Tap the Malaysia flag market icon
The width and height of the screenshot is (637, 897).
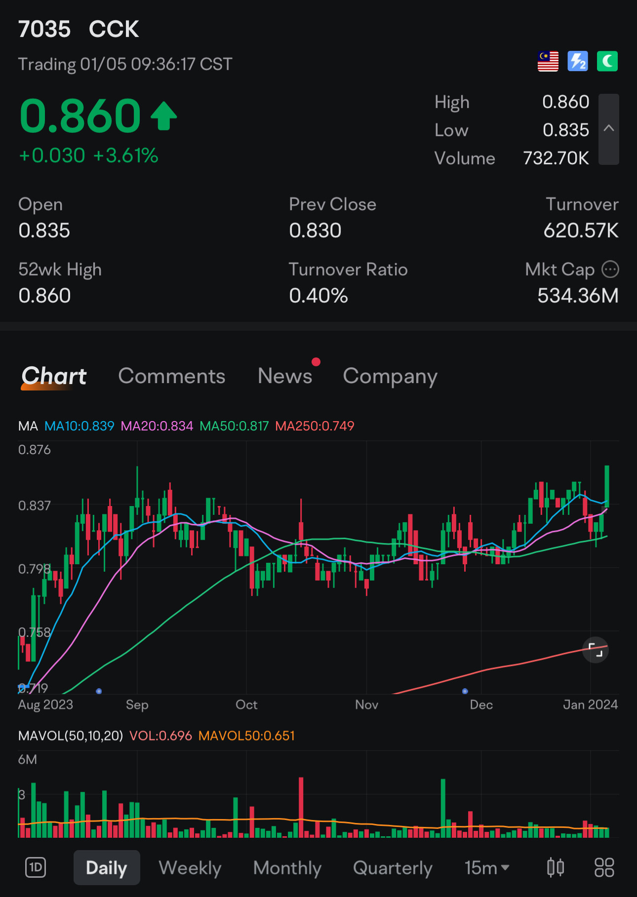548,61
